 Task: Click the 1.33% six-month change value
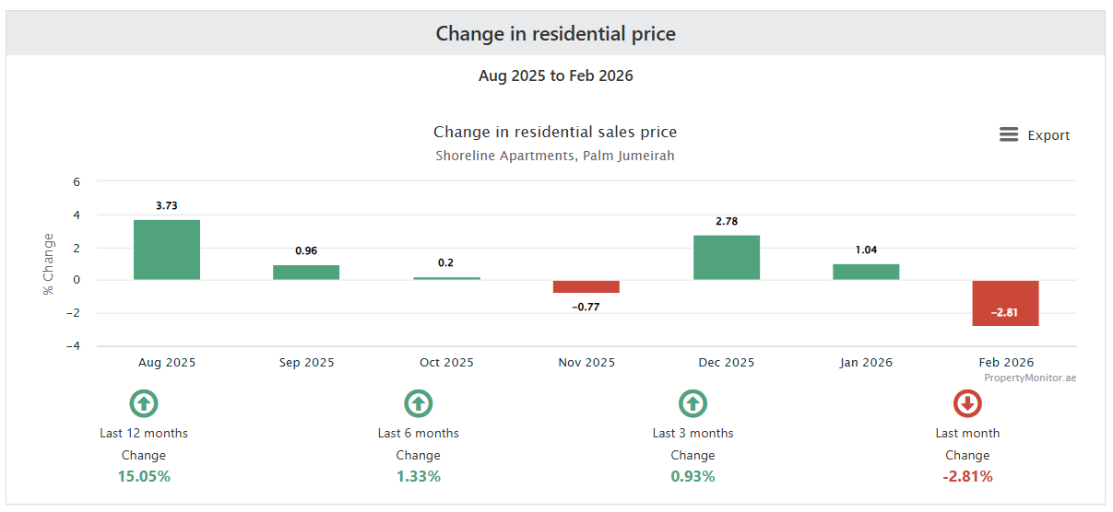click(418, 476)
